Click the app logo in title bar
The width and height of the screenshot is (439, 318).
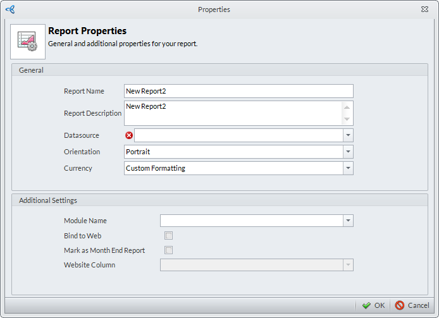coord(9,9)
